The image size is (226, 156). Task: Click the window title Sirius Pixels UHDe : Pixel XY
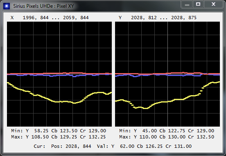click(43, 6)
